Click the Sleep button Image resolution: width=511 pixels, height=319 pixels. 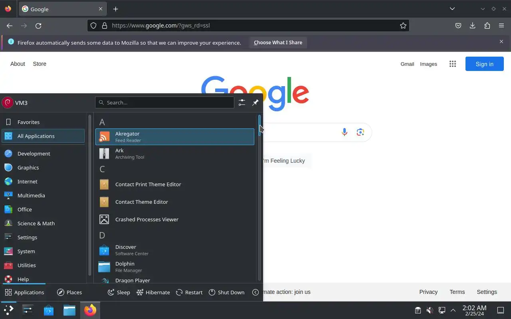coord(119,292)
